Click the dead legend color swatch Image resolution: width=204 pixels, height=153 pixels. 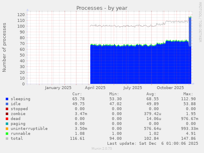[x=7, y=119]
